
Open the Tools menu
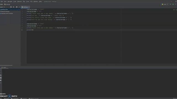click(28, 1)
